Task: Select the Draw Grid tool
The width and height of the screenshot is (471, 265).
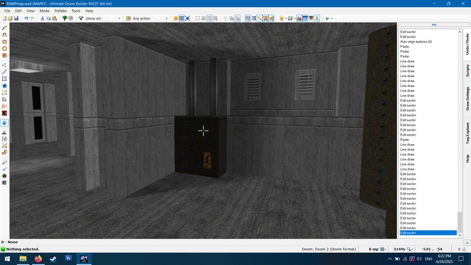Action: point(4,56)
